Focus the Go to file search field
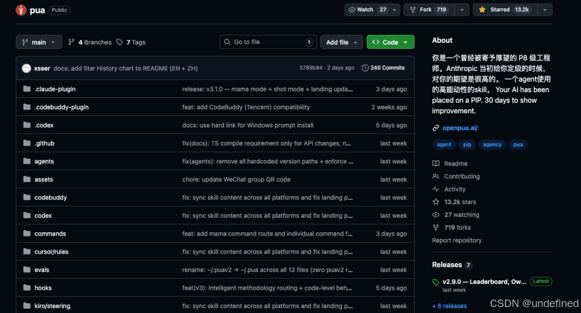Image resolution: width=581 pixels, height=313 pixels. click(x=268, y=42)
